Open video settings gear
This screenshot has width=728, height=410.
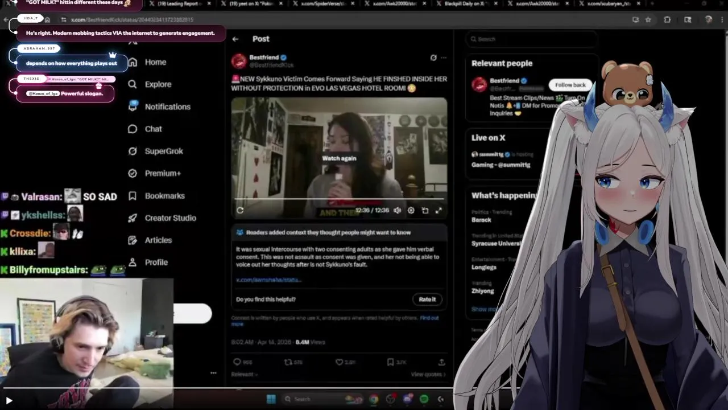click(411, 210)
